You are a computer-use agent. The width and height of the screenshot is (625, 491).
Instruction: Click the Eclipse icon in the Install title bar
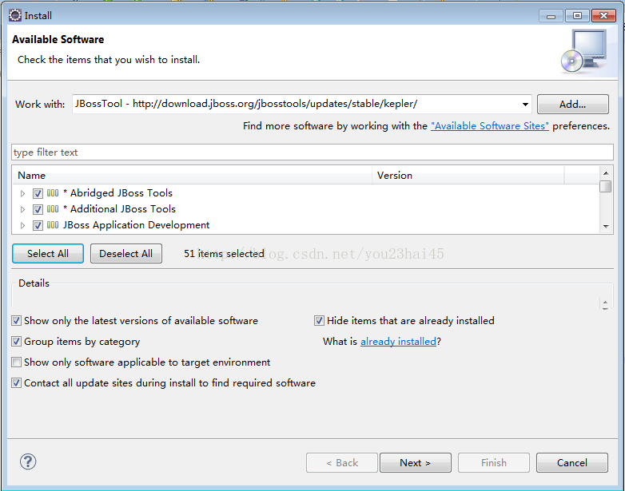click(15, 15)
